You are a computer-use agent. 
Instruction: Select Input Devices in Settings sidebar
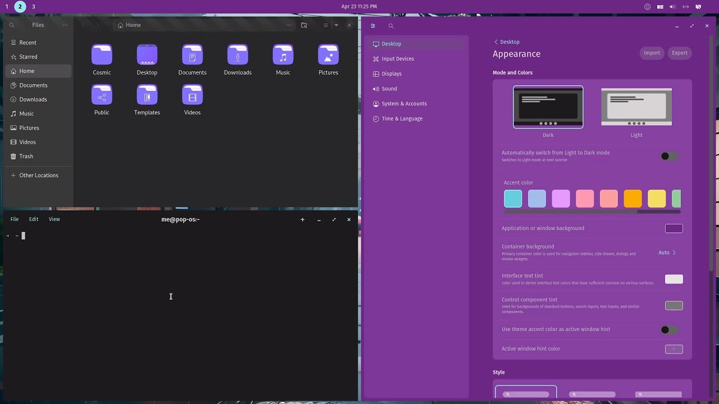417,59
